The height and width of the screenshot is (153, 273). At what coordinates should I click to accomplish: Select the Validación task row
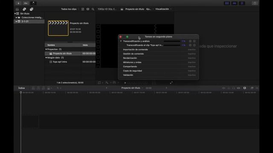click(158, 75)
